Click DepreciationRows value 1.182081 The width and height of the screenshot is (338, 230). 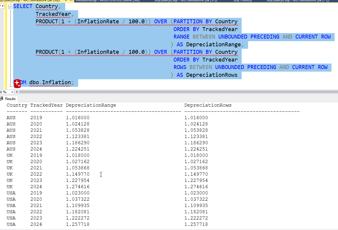point(196,212)
